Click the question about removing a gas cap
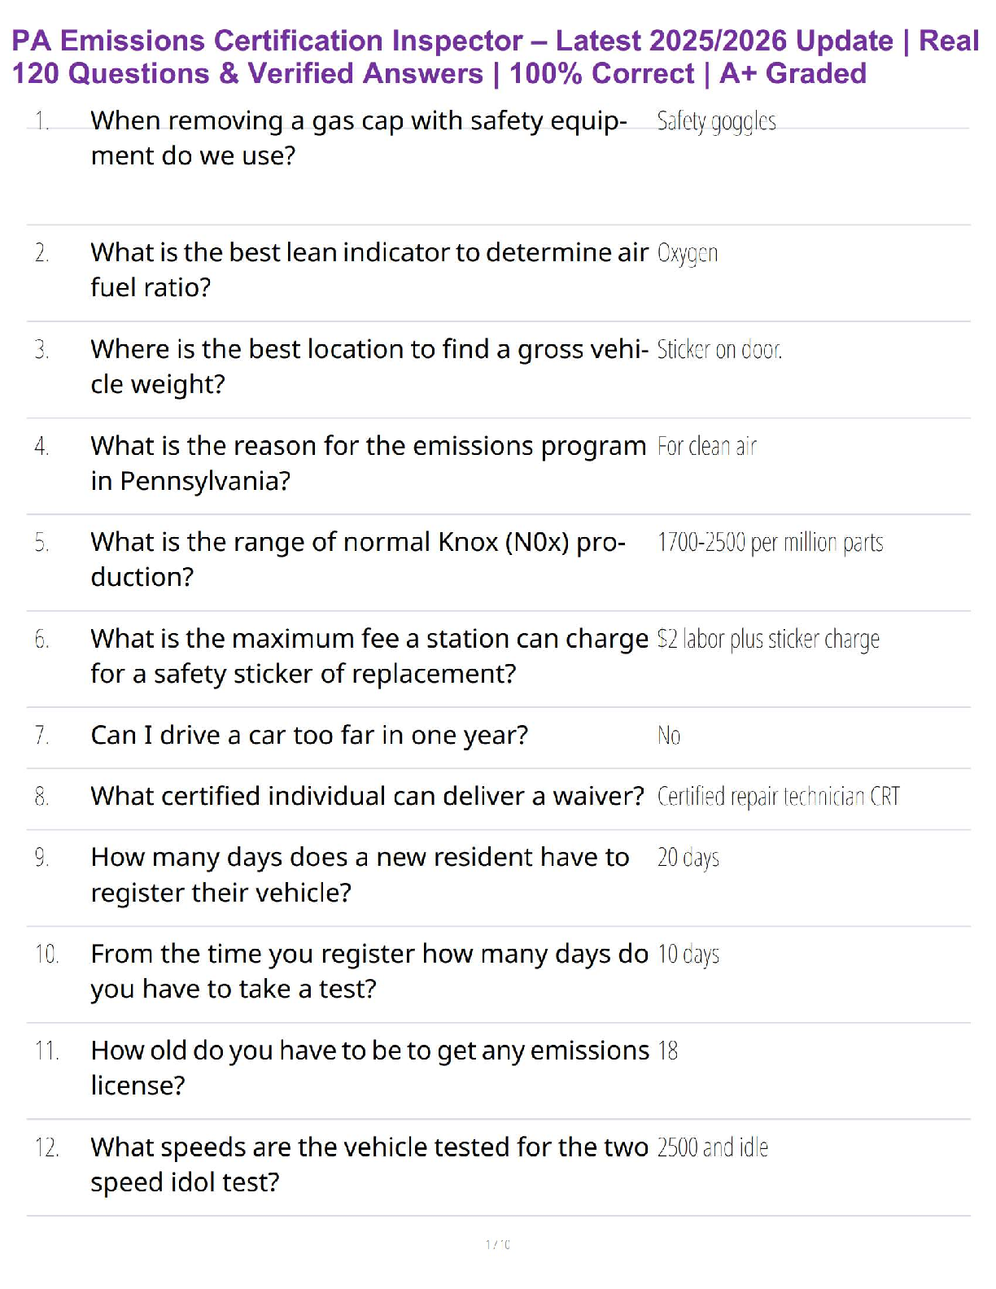Viewport: 996px width, 1289px height. (358, 138)
